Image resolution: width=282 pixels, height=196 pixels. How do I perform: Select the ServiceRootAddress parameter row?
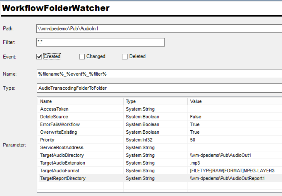click(x=62, y=147)
